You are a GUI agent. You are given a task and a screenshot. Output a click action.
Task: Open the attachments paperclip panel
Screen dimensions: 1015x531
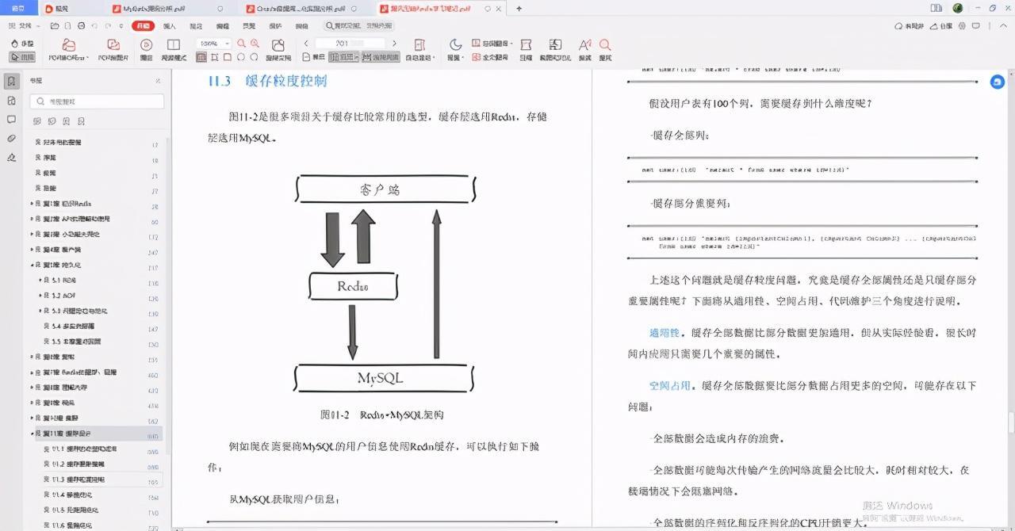coord(11,138)
